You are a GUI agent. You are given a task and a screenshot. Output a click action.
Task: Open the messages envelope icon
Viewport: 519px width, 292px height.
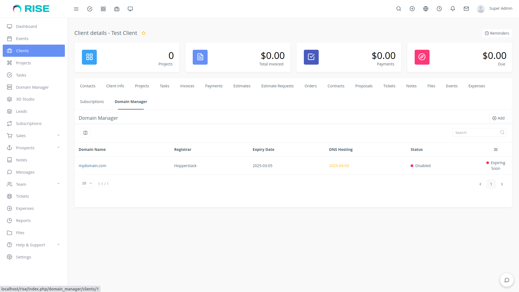pos(466,9)
